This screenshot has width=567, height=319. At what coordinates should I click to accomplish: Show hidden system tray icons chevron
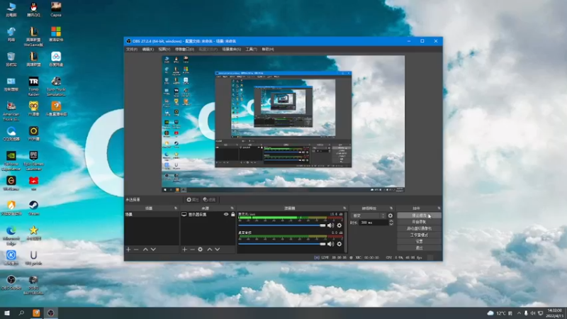[x=519, y=313]
